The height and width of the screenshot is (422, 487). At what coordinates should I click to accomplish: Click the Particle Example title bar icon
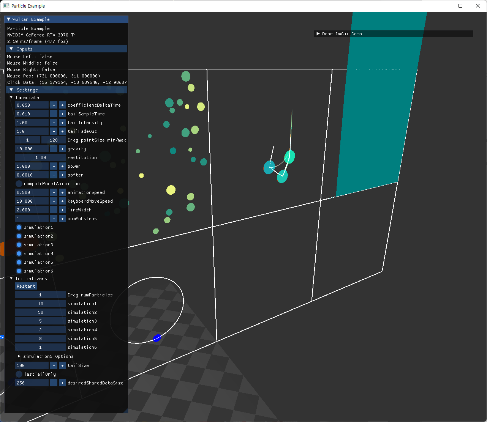coord(6,6)
